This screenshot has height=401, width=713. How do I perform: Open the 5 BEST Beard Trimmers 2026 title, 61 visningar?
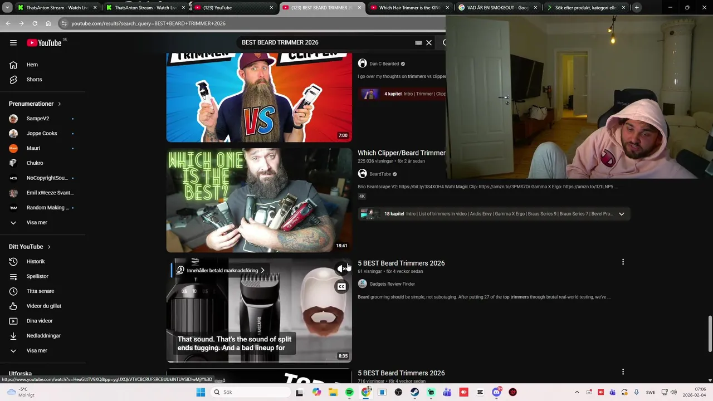401,263
